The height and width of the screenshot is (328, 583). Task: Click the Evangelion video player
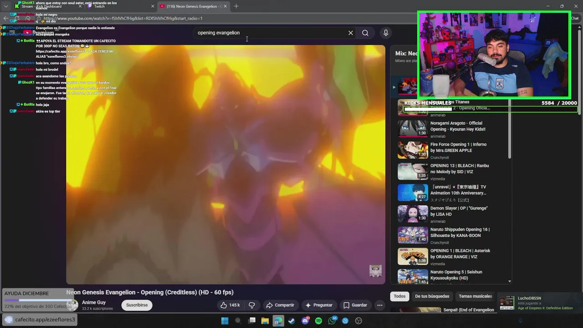coord(225,164)
